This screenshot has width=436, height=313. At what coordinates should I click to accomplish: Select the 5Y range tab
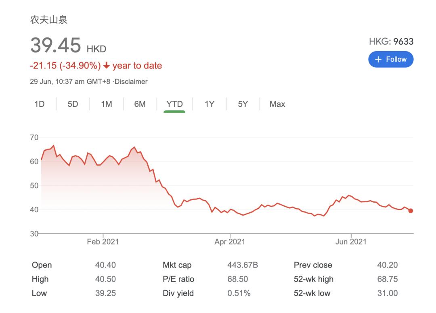(x=243, y=104)
